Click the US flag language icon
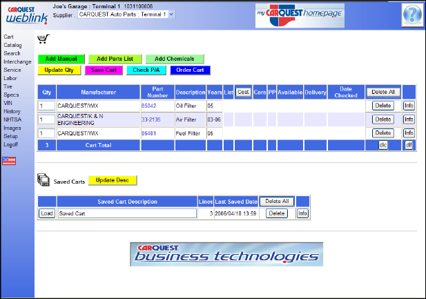The image size is (426, 299). click(9, 161)
